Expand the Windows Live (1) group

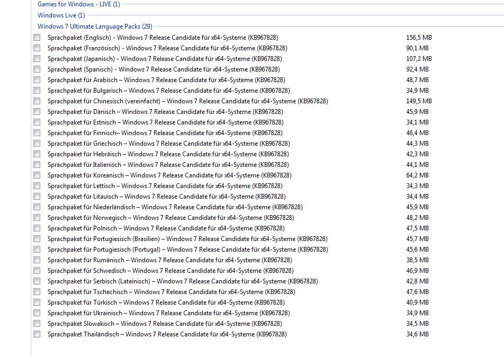click(x=61, y=15)
